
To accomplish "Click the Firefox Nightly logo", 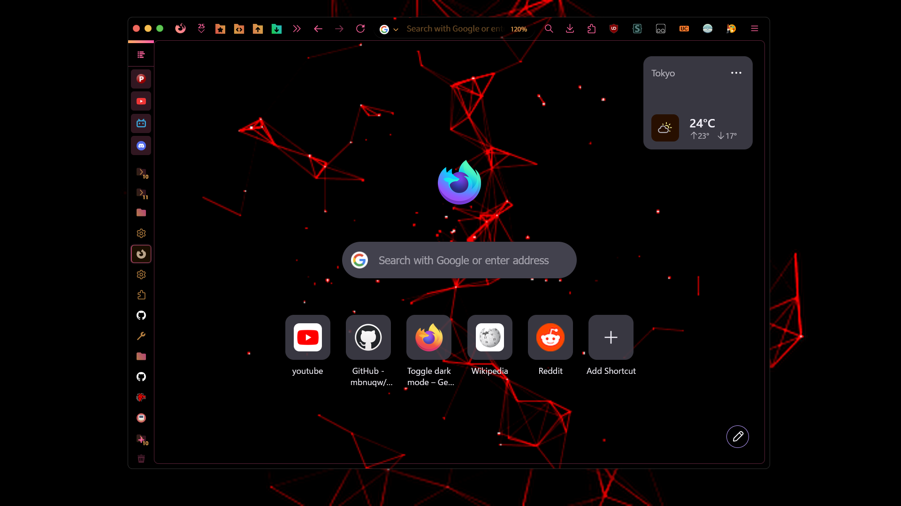I will [459, 183].
